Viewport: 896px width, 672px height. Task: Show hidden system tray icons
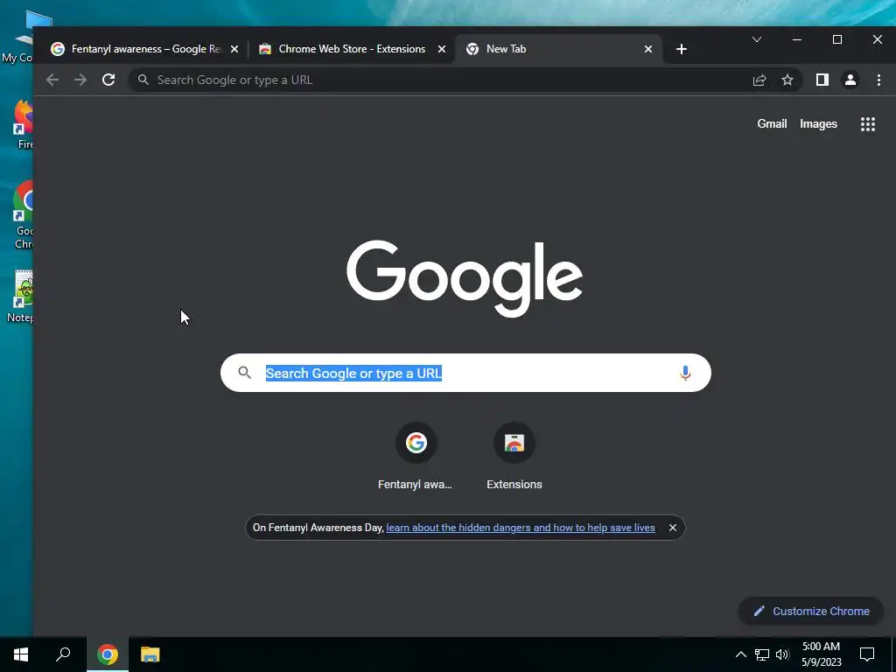(740, 654)
